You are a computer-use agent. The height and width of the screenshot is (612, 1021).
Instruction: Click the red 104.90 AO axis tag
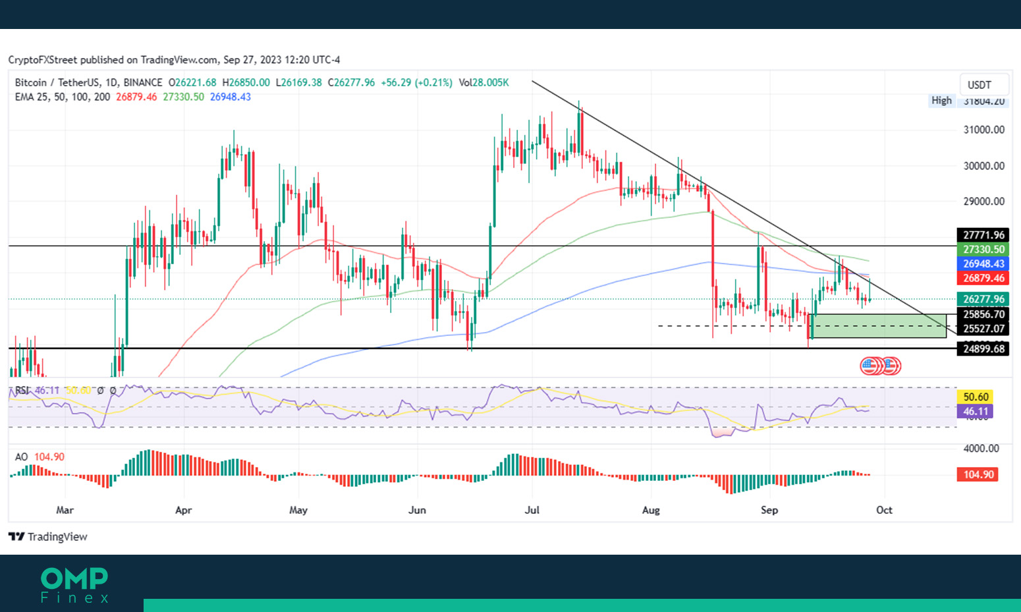978,474
